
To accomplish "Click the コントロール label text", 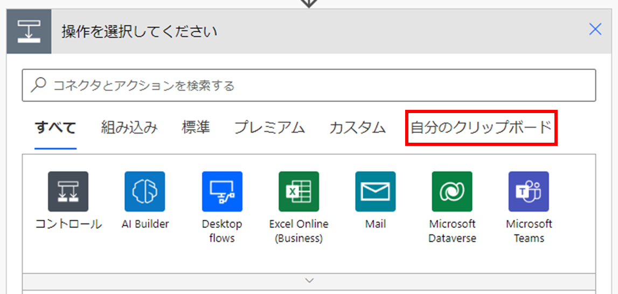I will coord(68,224).
